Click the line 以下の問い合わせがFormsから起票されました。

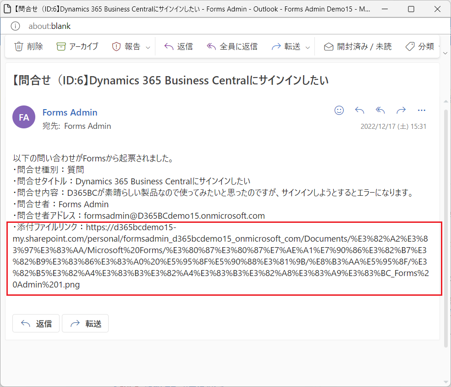pyautogui.click(x=93, y=158)
